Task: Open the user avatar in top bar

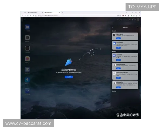Action: [138, 19]
